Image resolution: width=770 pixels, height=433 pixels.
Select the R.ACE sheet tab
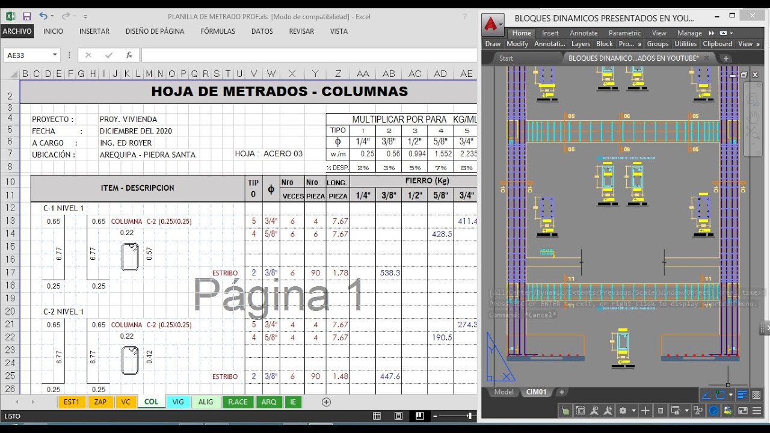click(x=238, y=402)
